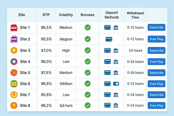Click the Volatility column header
Viewport: 174px width, 116px height.
66,15
